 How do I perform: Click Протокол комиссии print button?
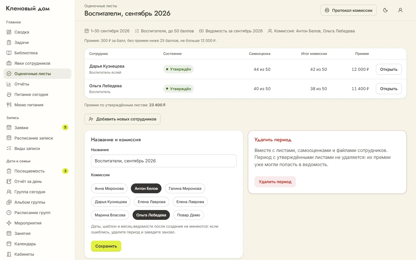[348, 10]
